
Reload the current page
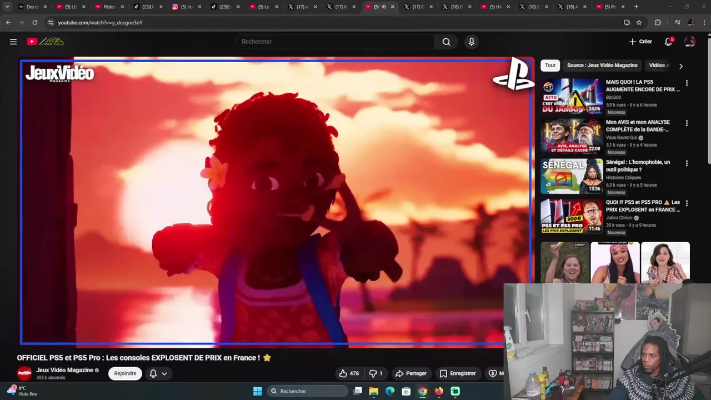35,22
